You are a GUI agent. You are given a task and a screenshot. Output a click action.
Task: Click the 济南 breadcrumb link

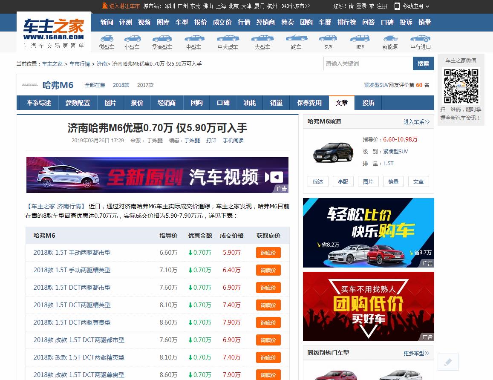(101, 64)
